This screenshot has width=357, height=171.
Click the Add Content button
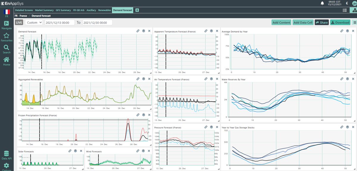pyautogui.click(x=281, y=23)
